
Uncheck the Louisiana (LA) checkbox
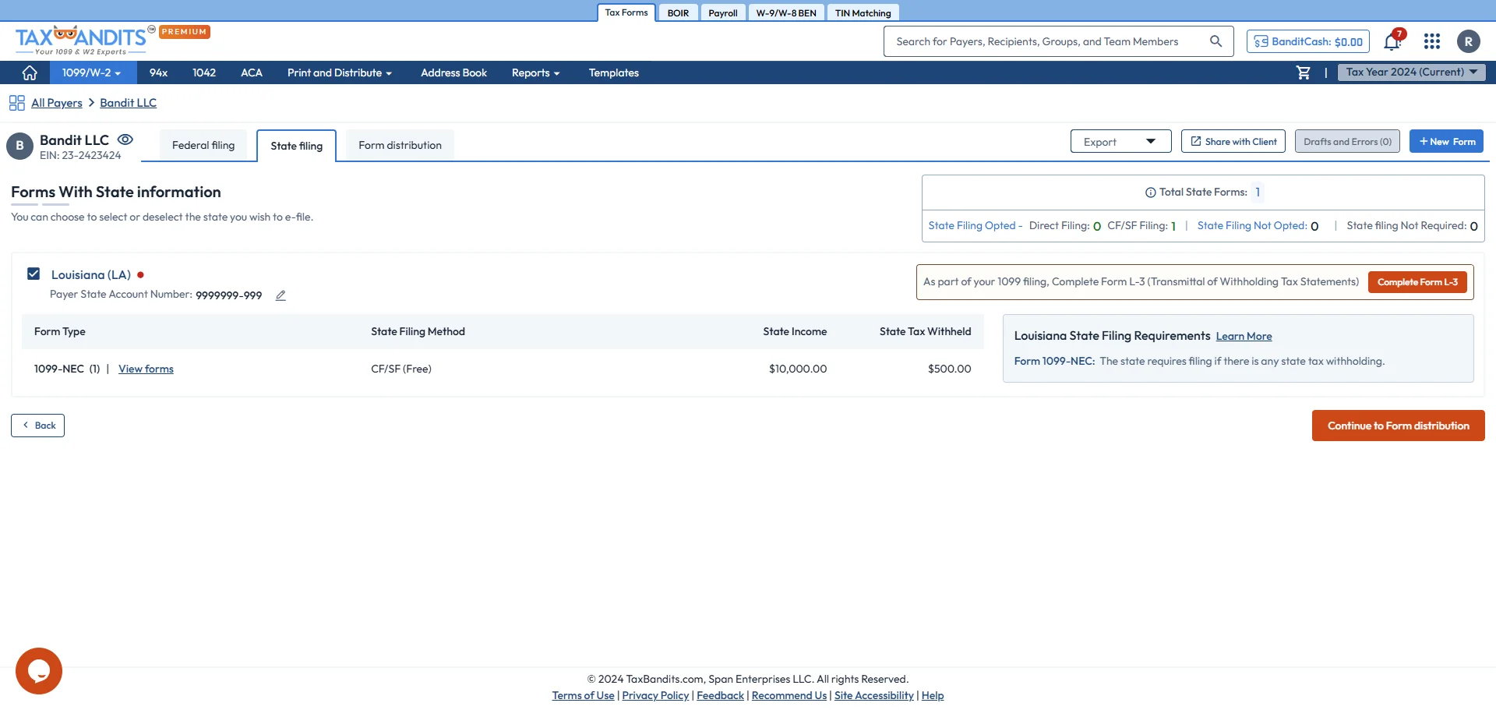[x=34, y=274]
